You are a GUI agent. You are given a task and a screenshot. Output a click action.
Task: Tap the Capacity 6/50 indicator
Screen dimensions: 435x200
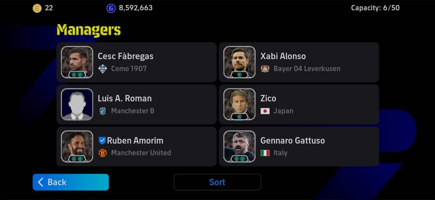(375, 8)
